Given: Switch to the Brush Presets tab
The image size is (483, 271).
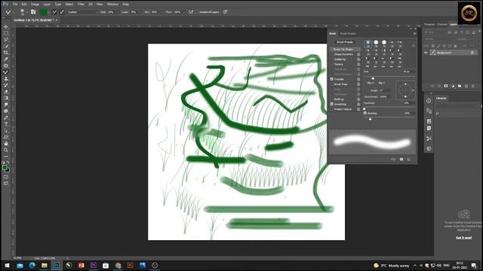Looking at the screenshot, I should (348, 33).
